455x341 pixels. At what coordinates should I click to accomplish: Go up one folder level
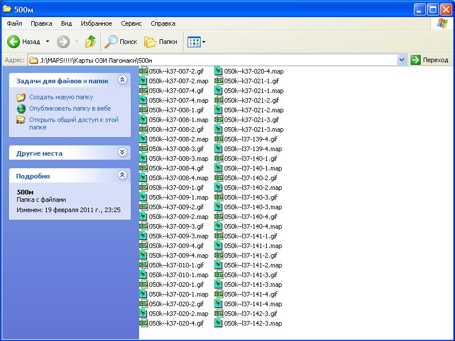click(x=90, y=42)
